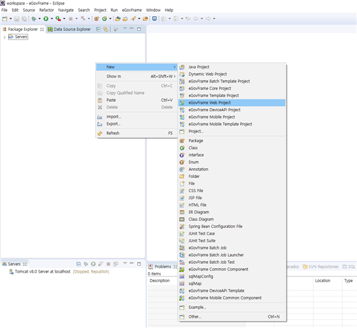Click the Stop server icon in Servers view

[x=108, y=264]
